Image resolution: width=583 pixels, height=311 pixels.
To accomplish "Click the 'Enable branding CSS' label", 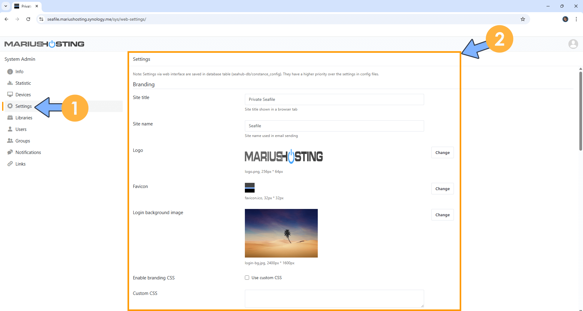I will click(x=154, y=278).
